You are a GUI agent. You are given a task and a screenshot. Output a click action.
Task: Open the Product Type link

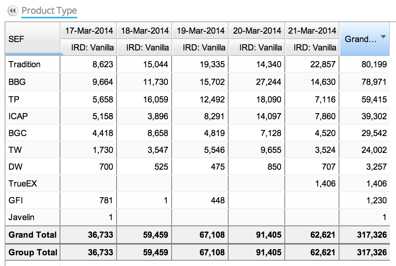click(x=49, y=11)
